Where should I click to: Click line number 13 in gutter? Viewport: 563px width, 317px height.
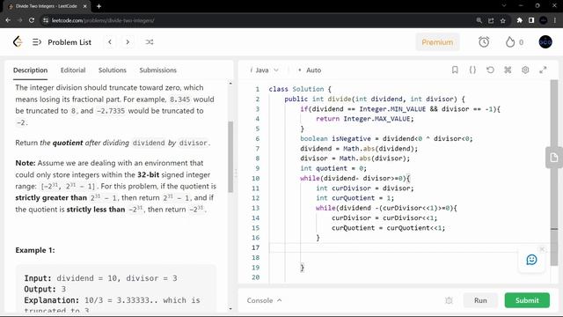[x=256, y=208]
